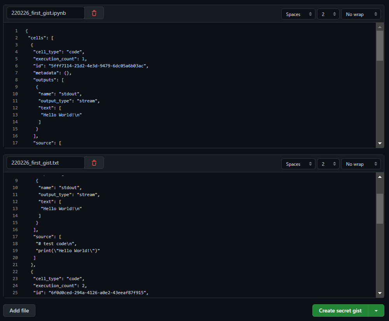Click line number 1 in ipynb editor

click(x=16, y=31)
